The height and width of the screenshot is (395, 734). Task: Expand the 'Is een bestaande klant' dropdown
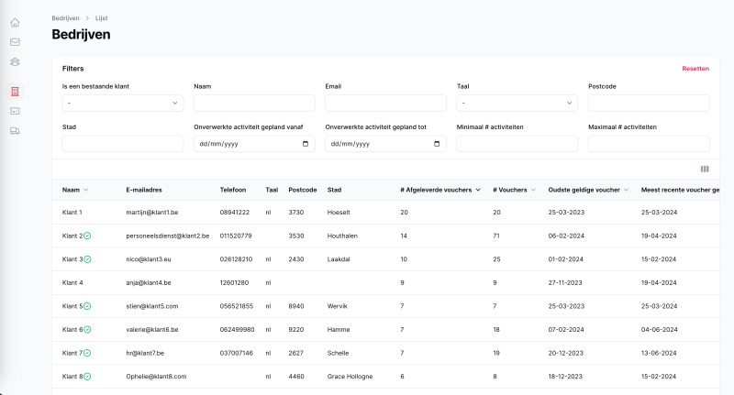(122, 104)
